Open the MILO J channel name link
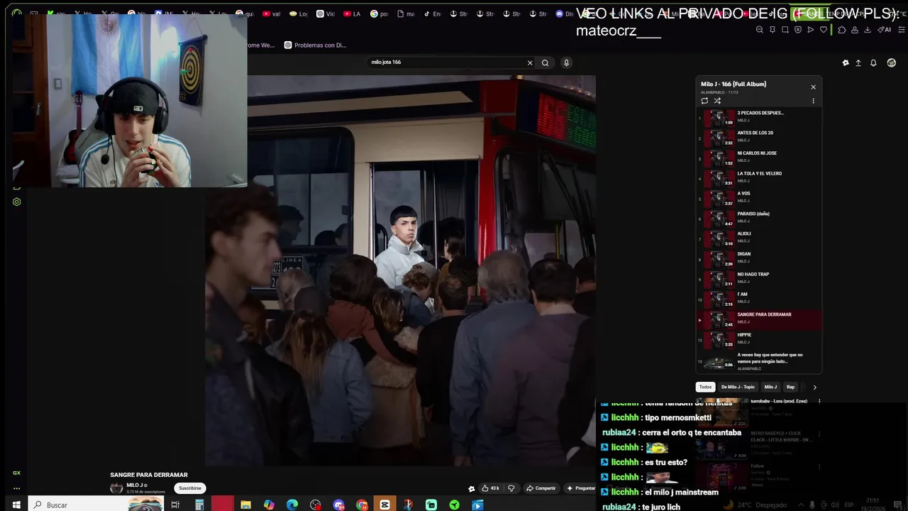The height and width of the screenshot is (511, 908). click(x=135, y=485)
